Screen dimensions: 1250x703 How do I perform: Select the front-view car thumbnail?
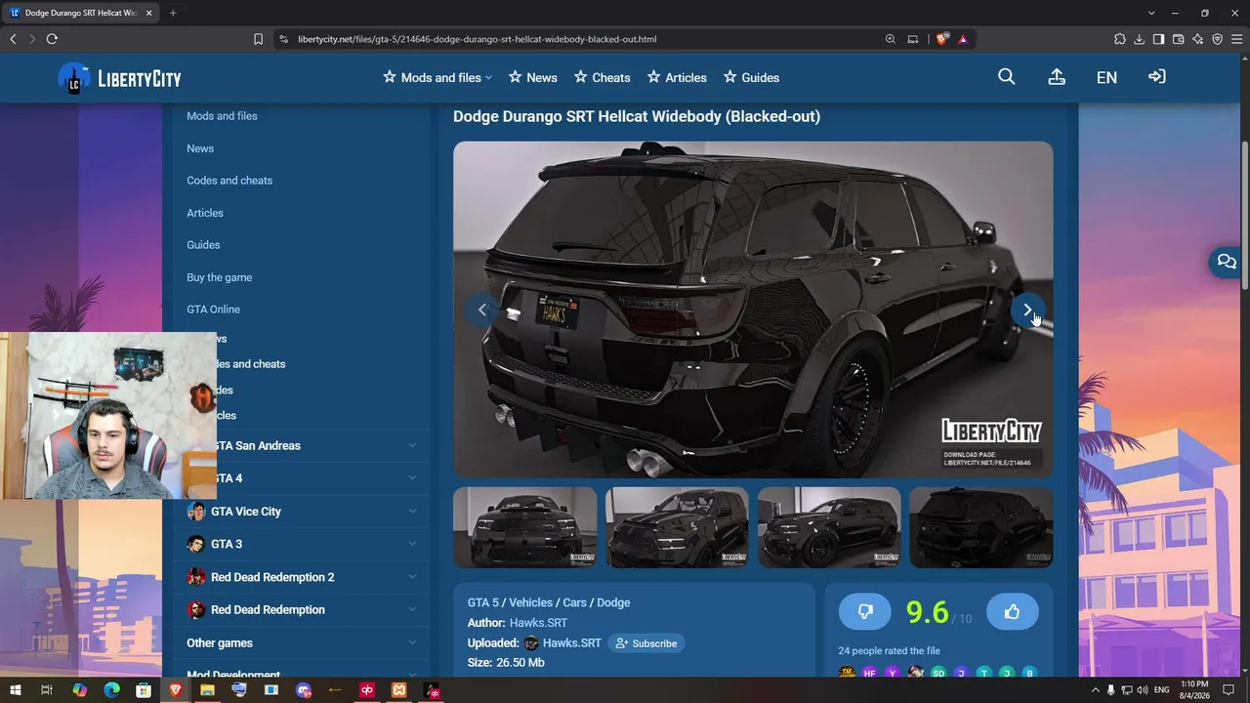pyautogui.click(x=525, y=527)
